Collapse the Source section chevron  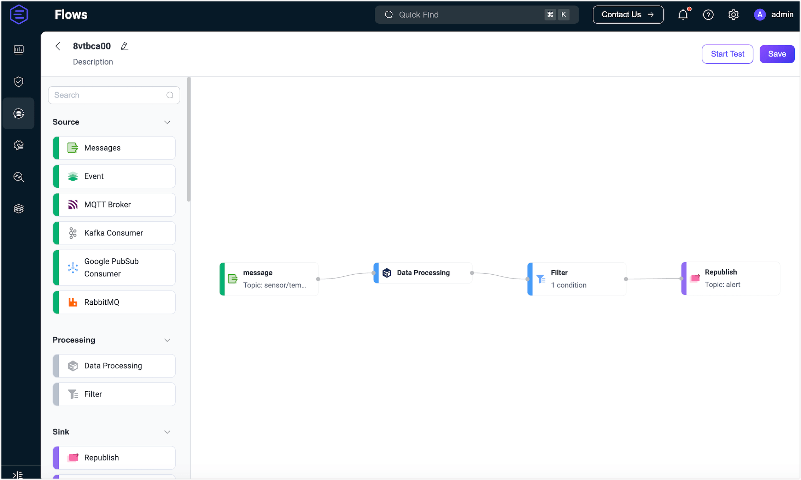pos(167,122)
